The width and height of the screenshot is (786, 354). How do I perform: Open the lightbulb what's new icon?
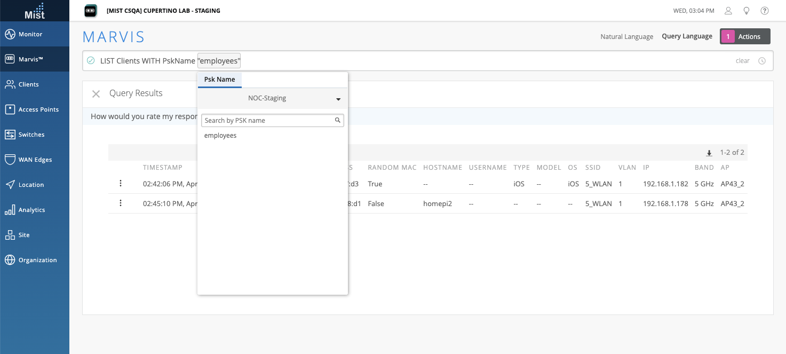tap(746, 11)
